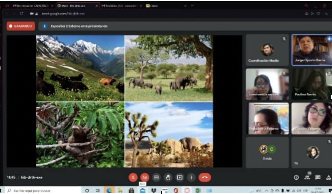Image resolution: width=332 pixels, height=194 pixels.
Task: Toggle captions in the call bar
Action: [156, 177]
